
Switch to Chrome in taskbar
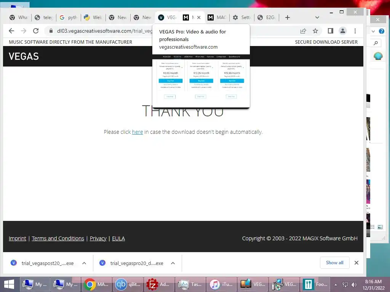97,284
